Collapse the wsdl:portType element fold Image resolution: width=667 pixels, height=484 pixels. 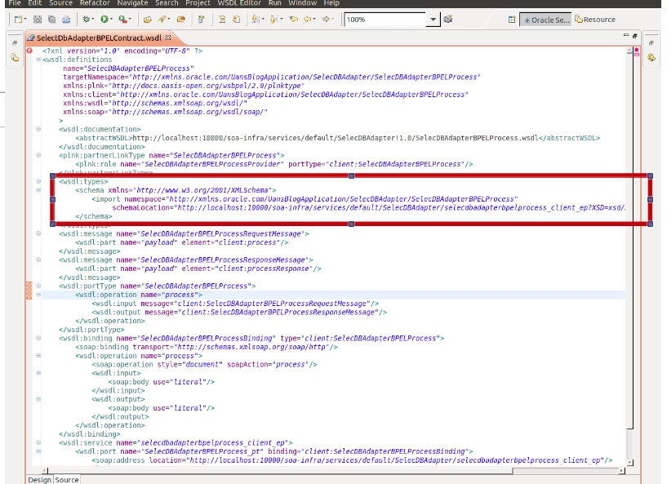[x=38, y=286]
